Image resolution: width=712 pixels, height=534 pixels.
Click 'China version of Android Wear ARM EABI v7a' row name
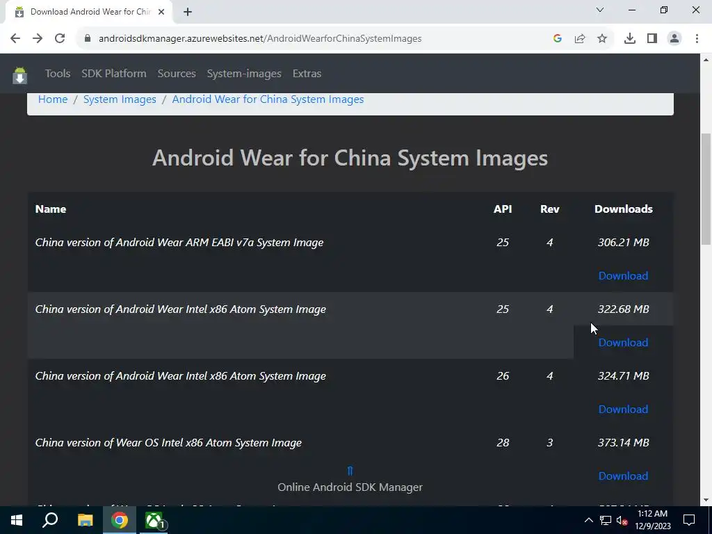(179, 243)
